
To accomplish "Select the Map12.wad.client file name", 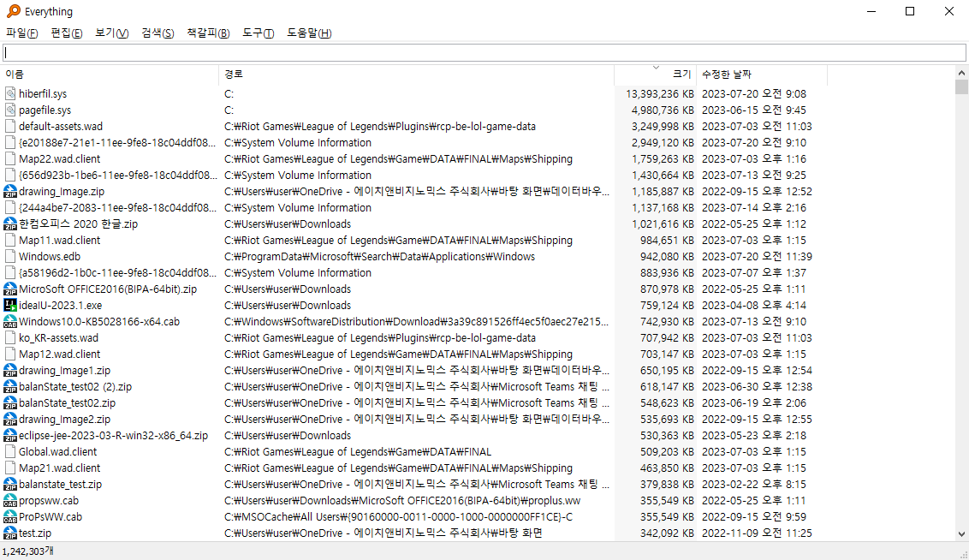I will 59,354.
